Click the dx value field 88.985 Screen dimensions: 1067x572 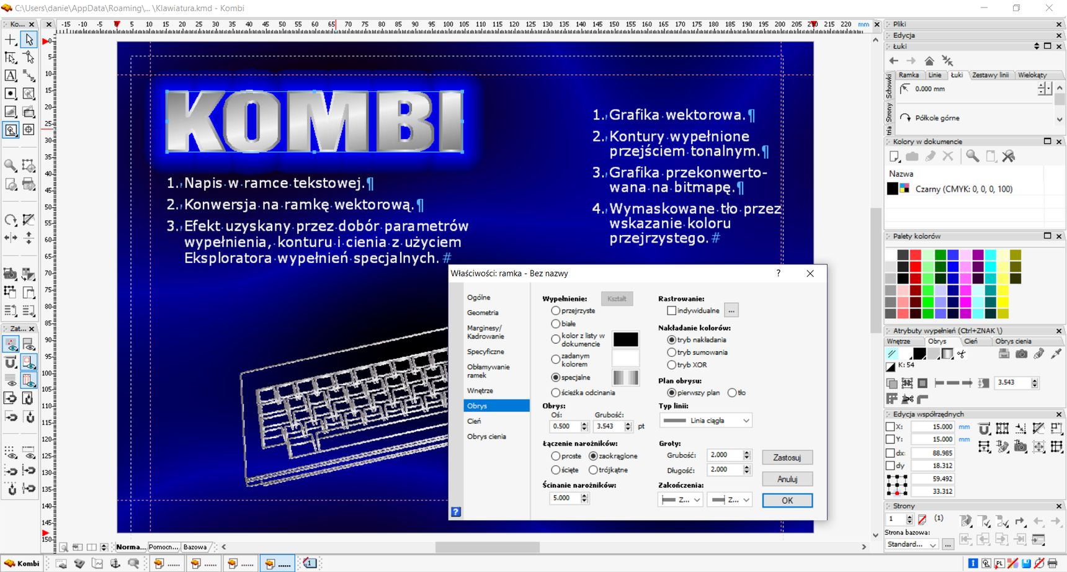click(x=932, y=453)
